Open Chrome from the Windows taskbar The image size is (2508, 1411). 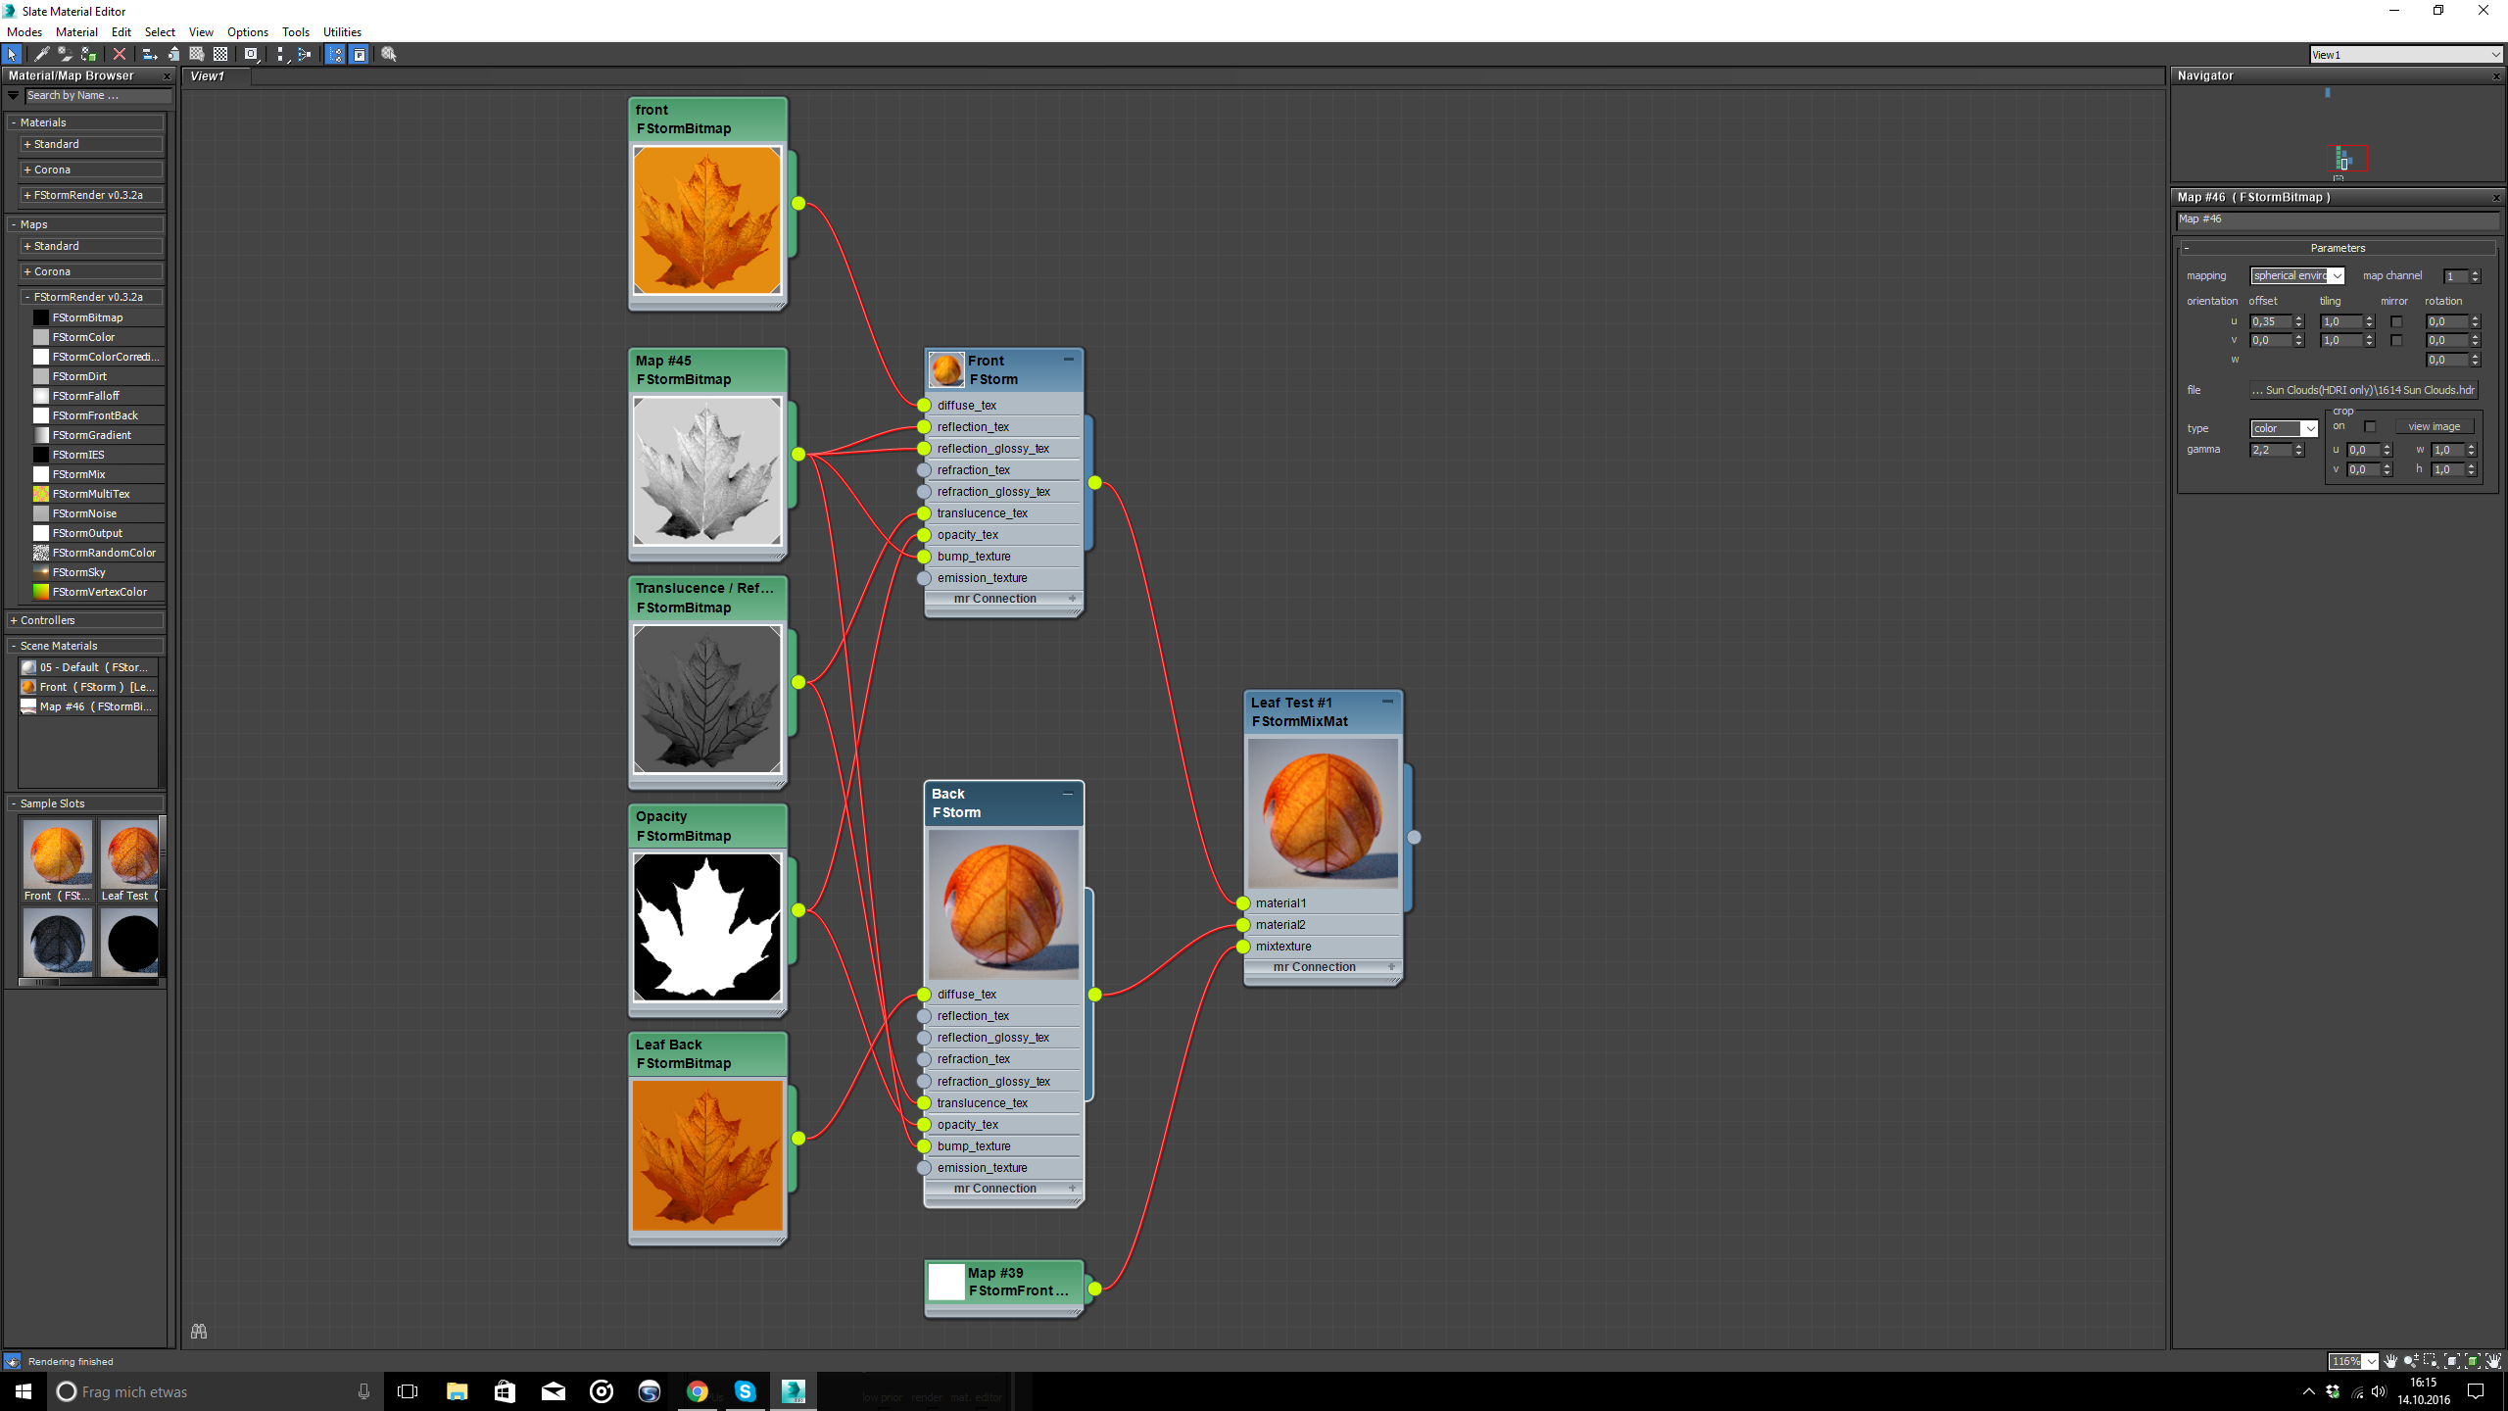pyautogui.click(x=698, y=1391)
